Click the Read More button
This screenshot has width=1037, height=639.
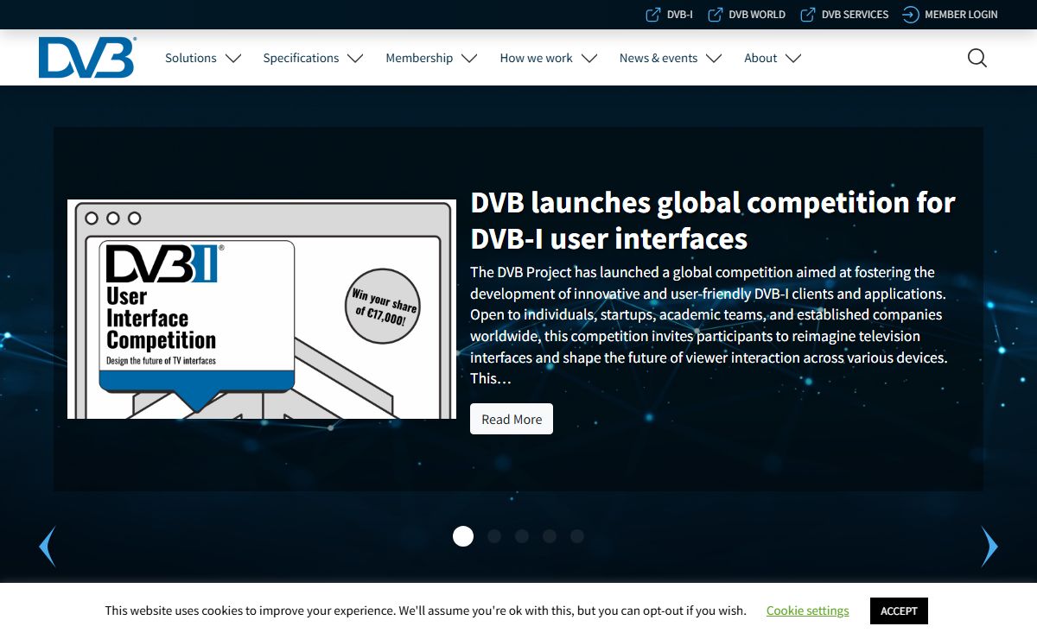(x=512, y=419)
